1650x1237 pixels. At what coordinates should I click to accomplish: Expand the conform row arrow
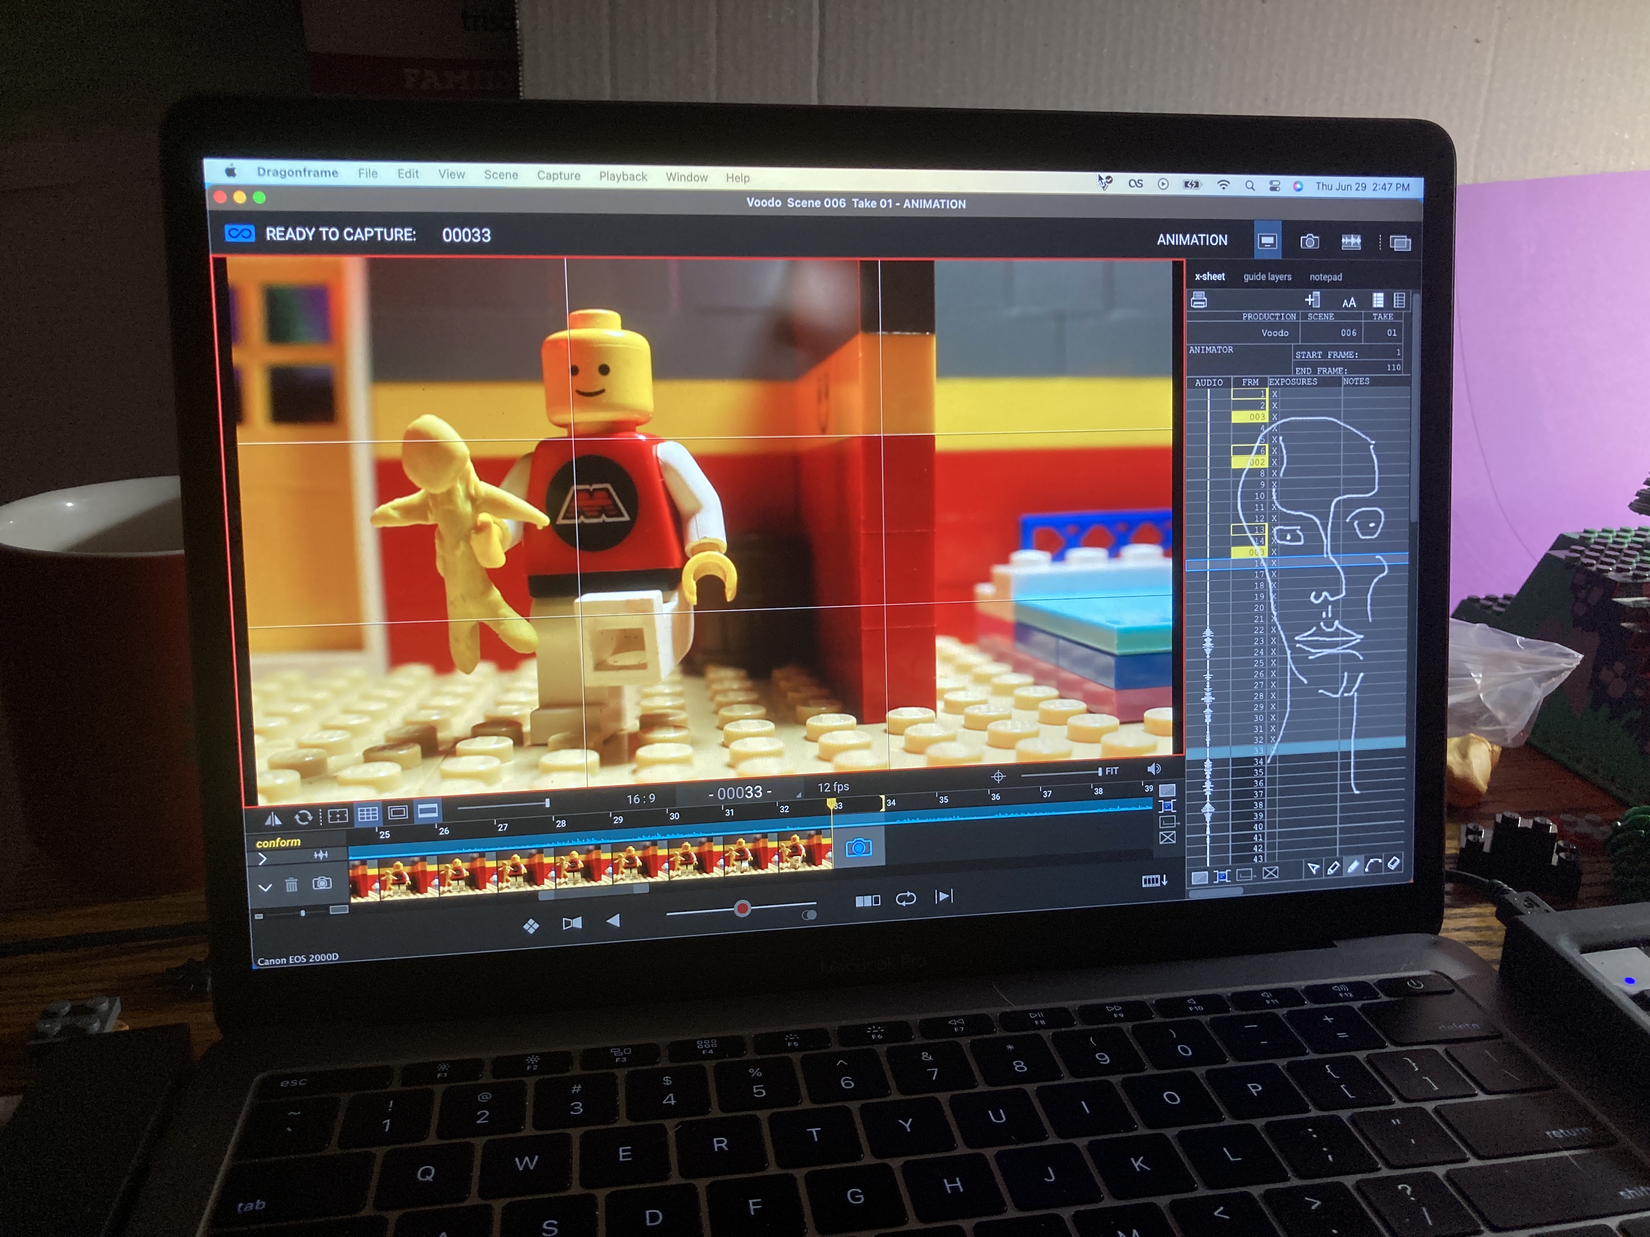tap(262, 859)
